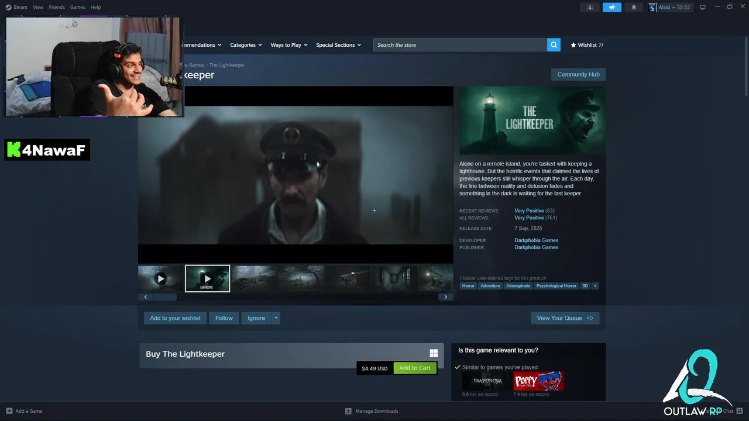Click the trailer video player
The image size is (749, 421).
point(296,175)
